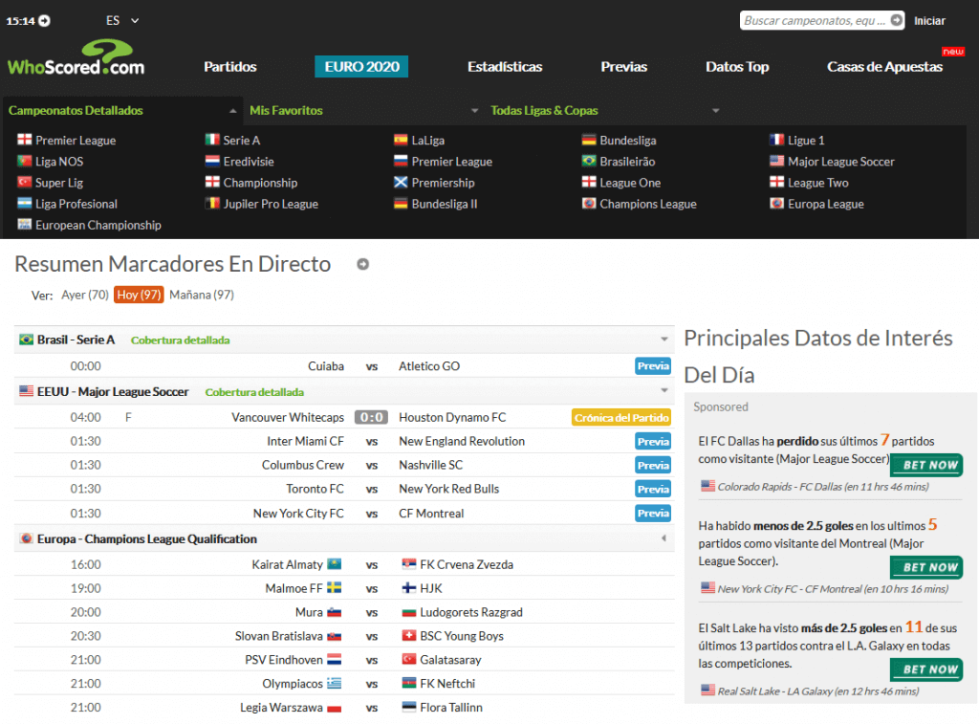Click BET NOW for the Montreal goals stat
The width and height of the screenshot is (979, 724).
tap(926, 568)
